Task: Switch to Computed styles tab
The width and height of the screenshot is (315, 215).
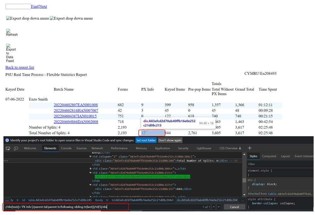Action: pos(269,156)
